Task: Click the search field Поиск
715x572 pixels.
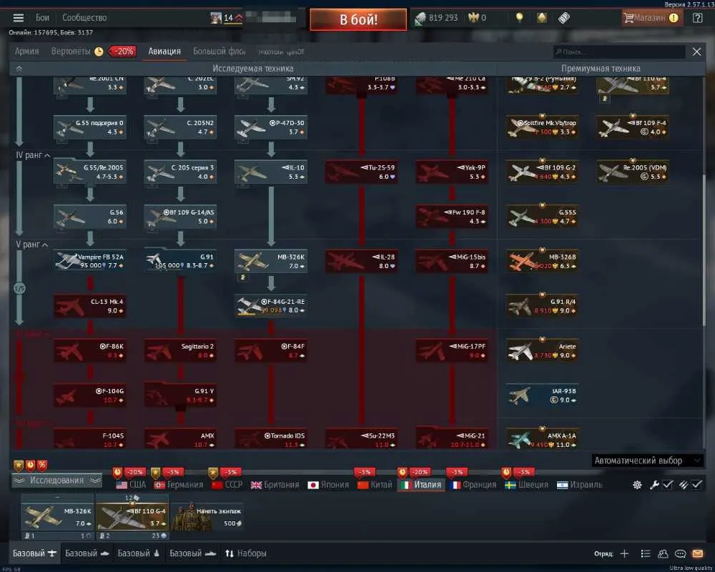Action: point(619,51)
